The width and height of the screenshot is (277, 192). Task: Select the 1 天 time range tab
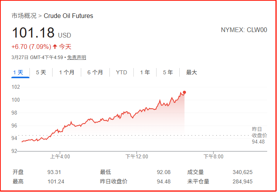(18, 72)
